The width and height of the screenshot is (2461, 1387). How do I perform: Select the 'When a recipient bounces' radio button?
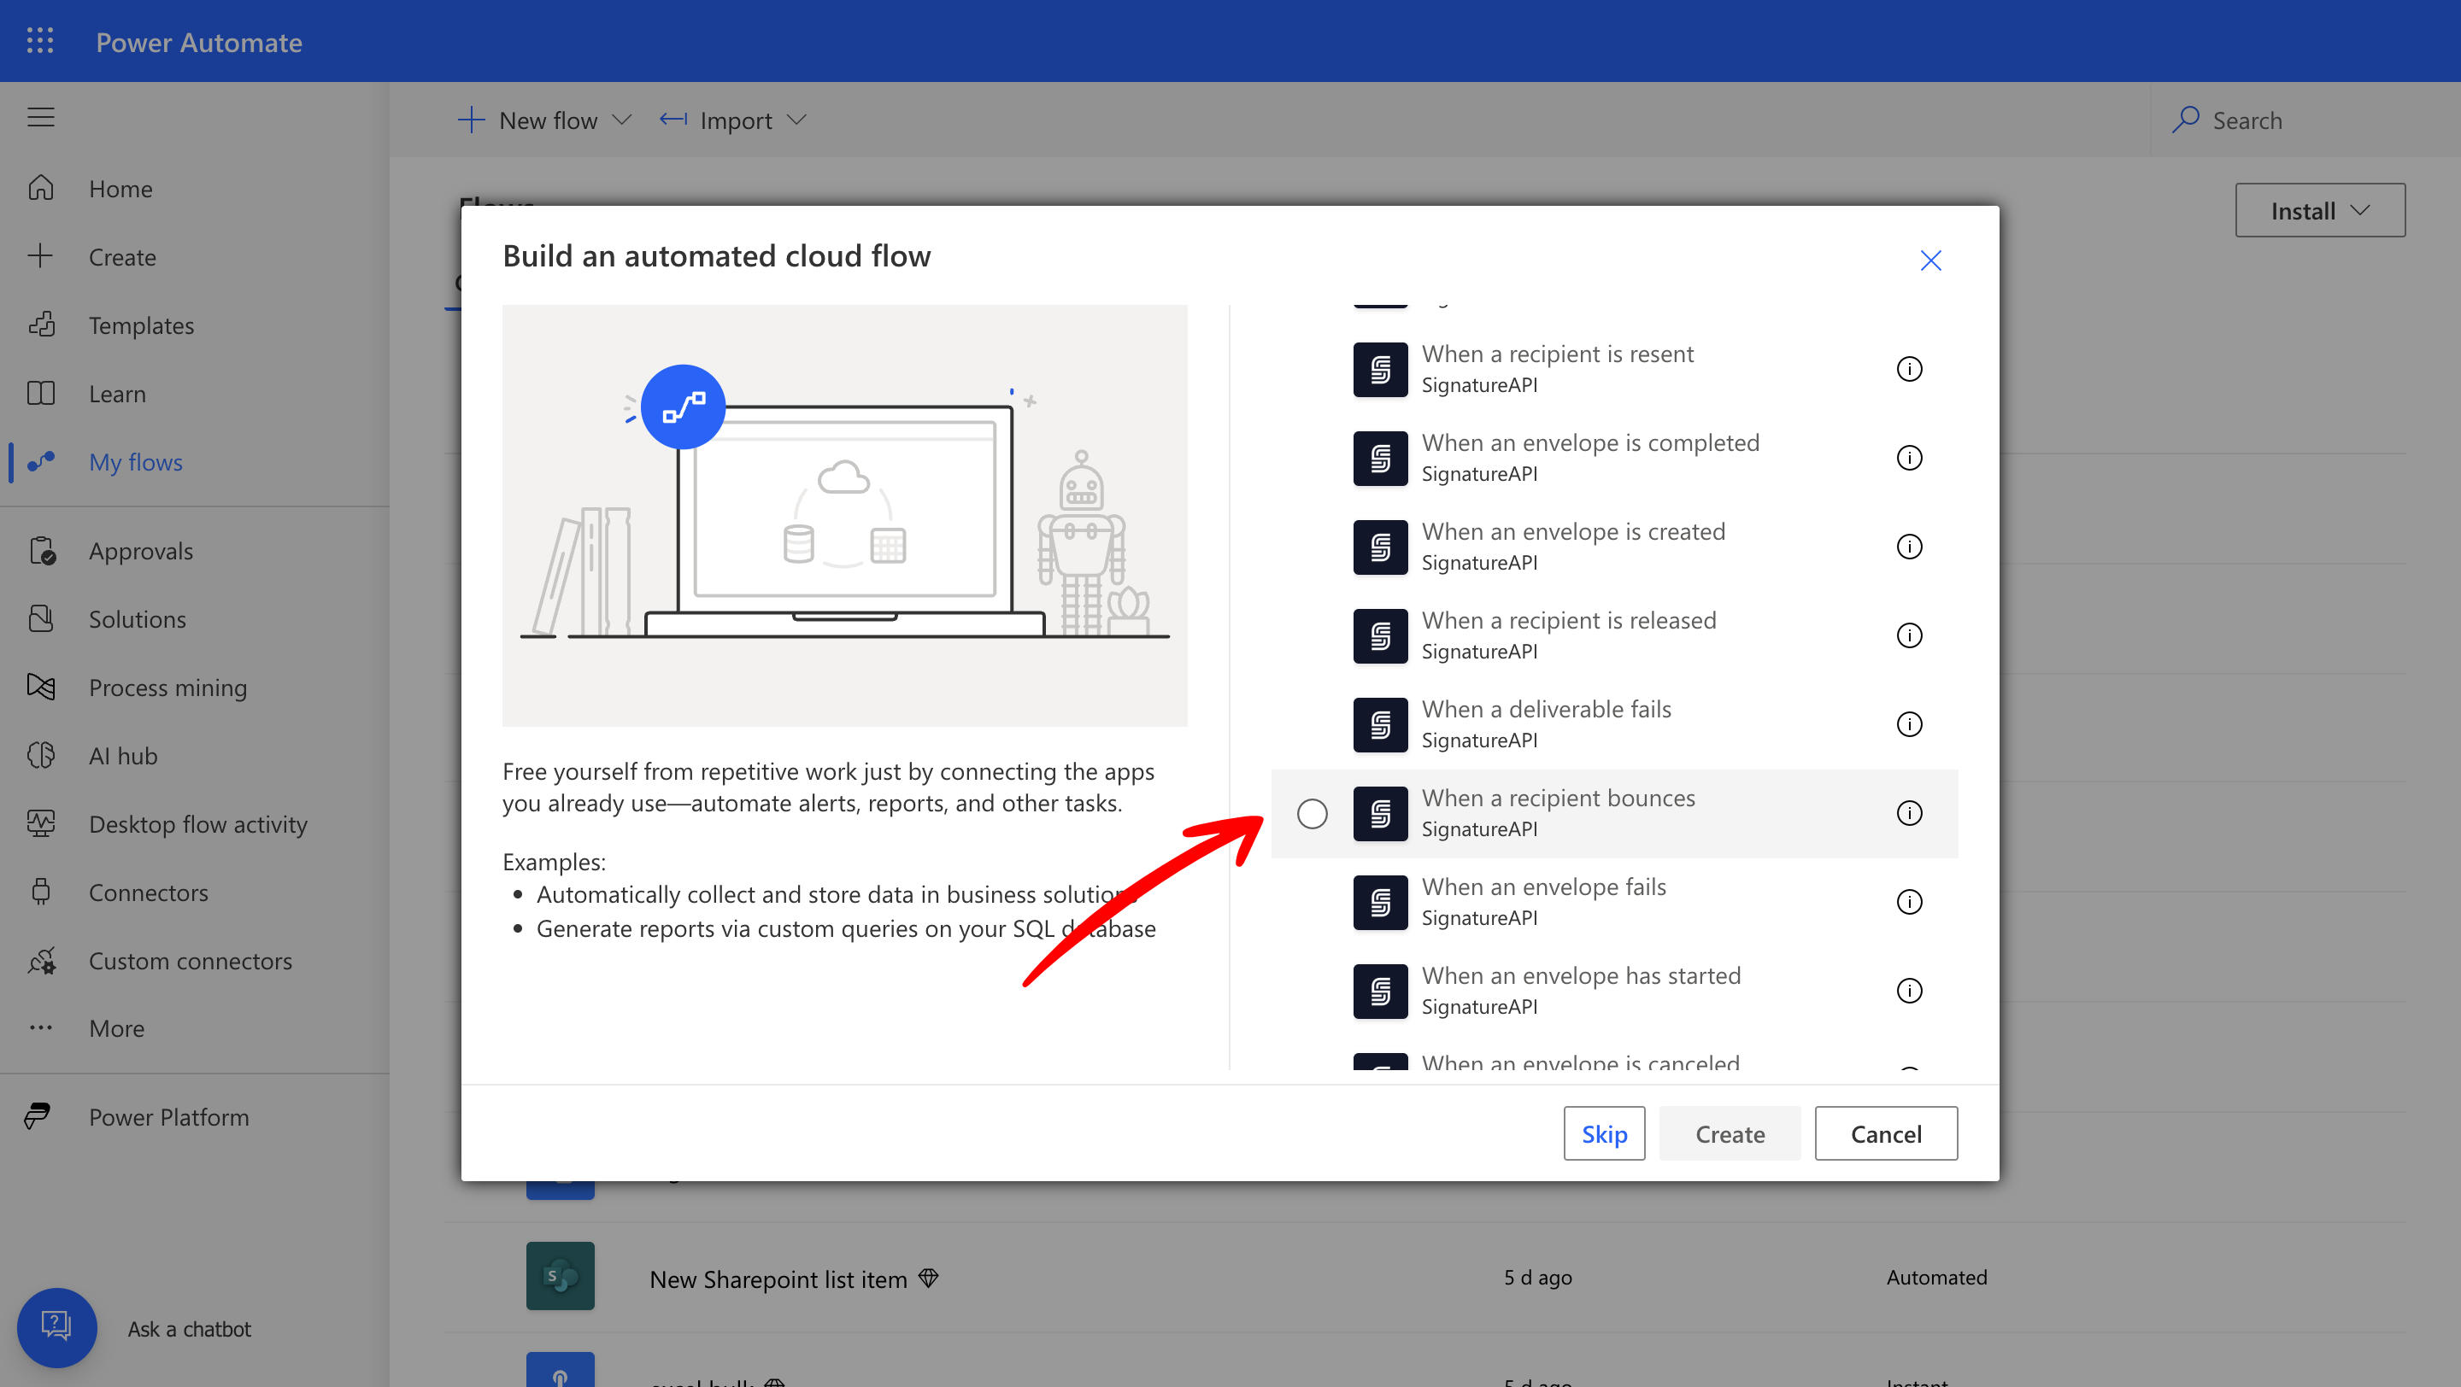(x=1312, y=813)
